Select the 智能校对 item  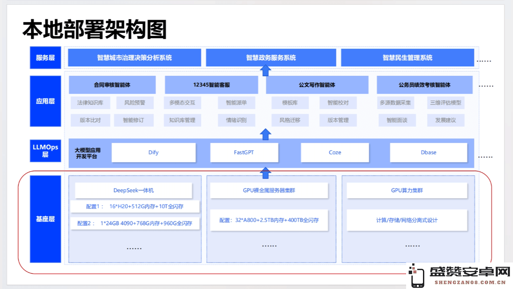coord(338,103)
